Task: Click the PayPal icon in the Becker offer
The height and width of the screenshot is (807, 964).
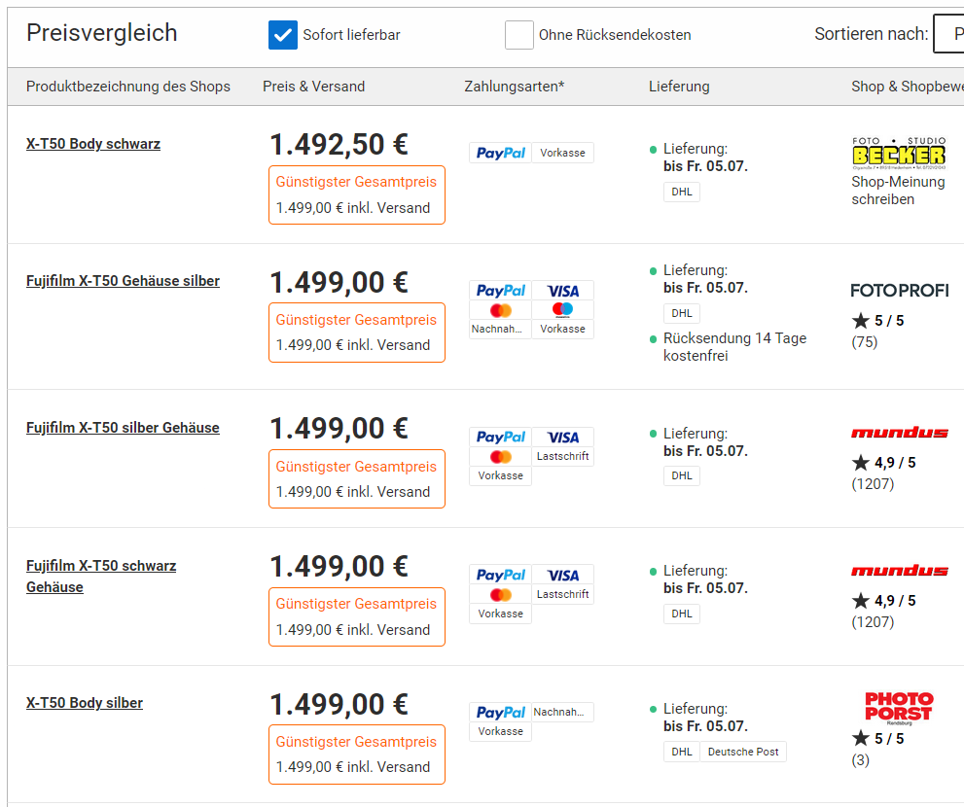Action: coord(500,153)
